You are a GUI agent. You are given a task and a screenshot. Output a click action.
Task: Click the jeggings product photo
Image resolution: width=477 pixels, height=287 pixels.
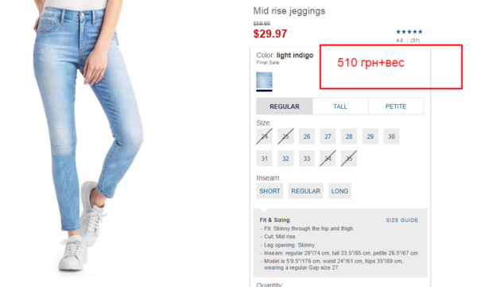tap(88, 137)
